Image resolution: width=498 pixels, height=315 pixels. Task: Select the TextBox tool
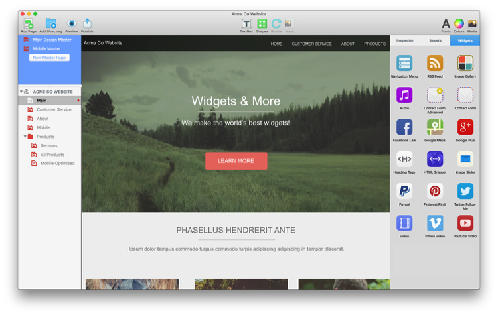point(246,24)
